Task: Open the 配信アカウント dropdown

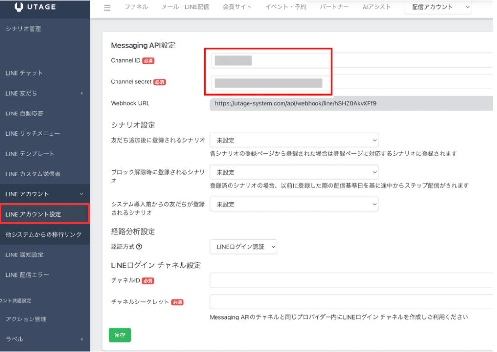Action: point(437,7)
